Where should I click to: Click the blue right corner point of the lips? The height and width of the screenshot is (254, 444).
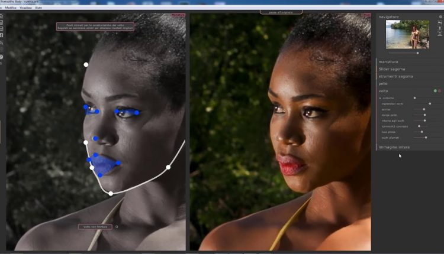coord(118,163)
